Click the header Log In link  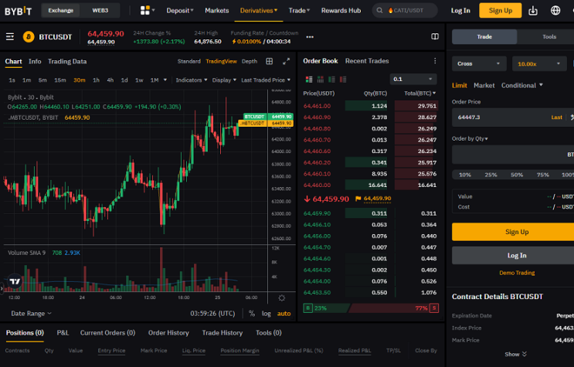[x=460, y=11]
